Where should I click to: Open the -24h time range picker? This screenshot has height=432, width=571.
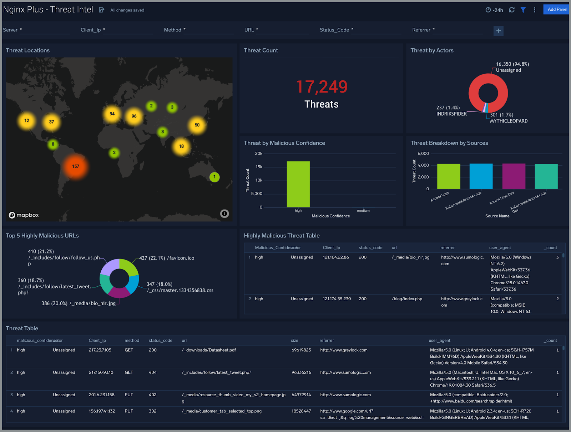[x=494, y=10]
